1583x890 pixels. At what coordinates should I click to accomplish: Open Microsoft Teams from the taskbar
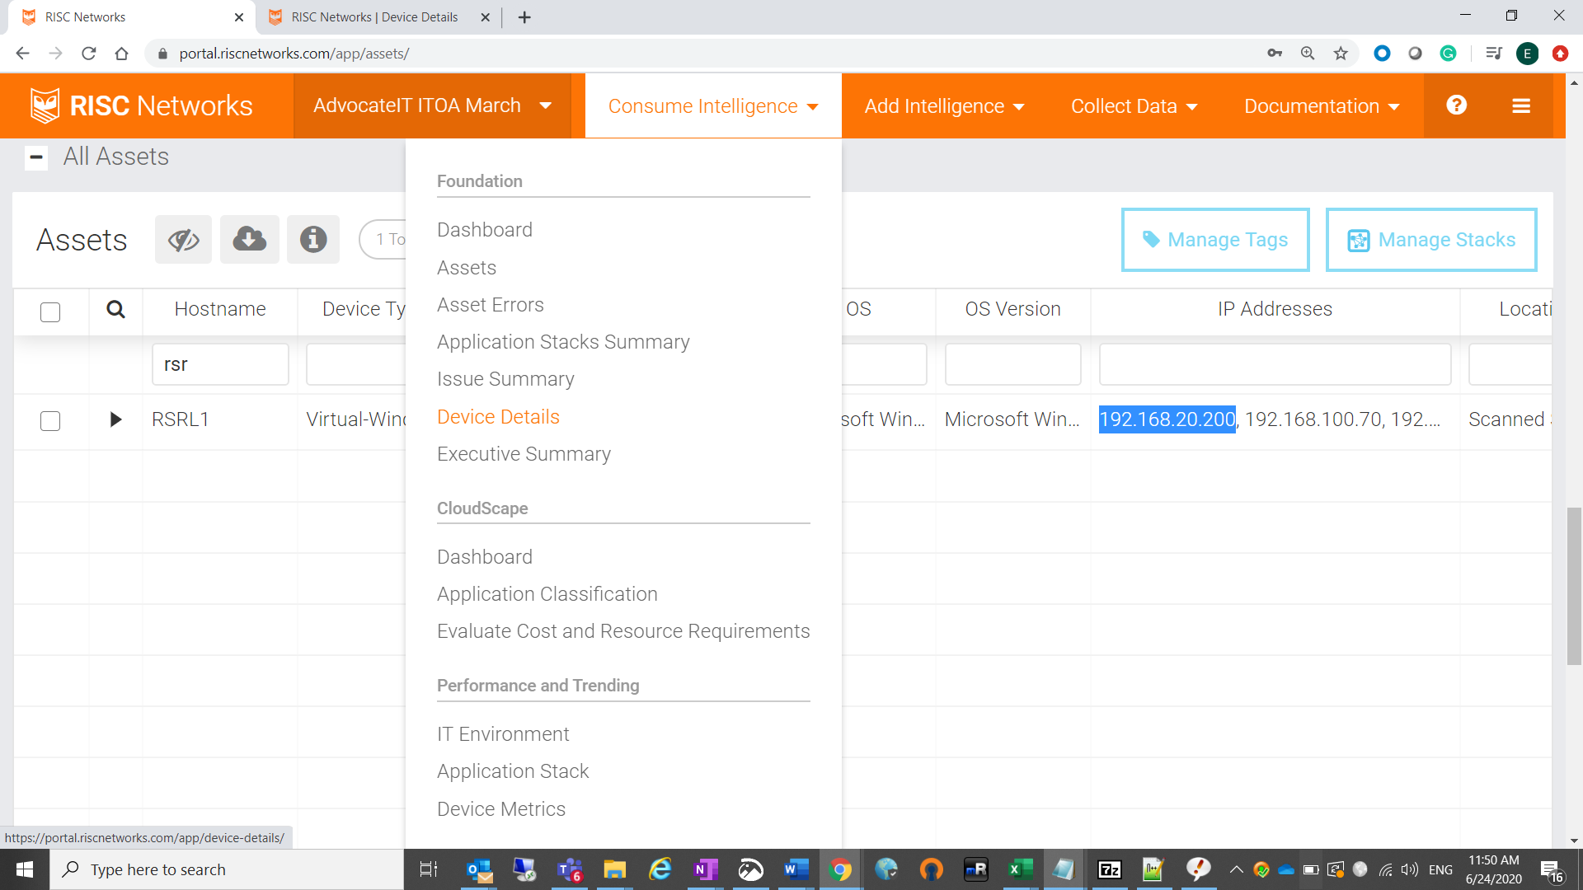570,869
